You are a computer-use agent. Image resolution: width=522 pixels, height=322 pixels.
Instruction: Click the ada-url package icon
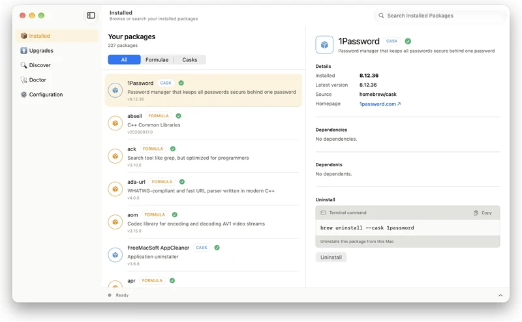(115, 189)
